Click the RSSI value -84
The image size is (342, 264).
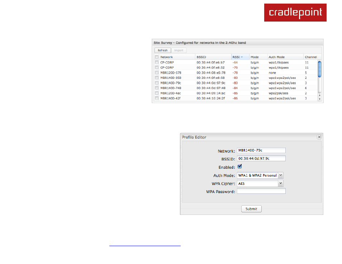coord(235,88)
